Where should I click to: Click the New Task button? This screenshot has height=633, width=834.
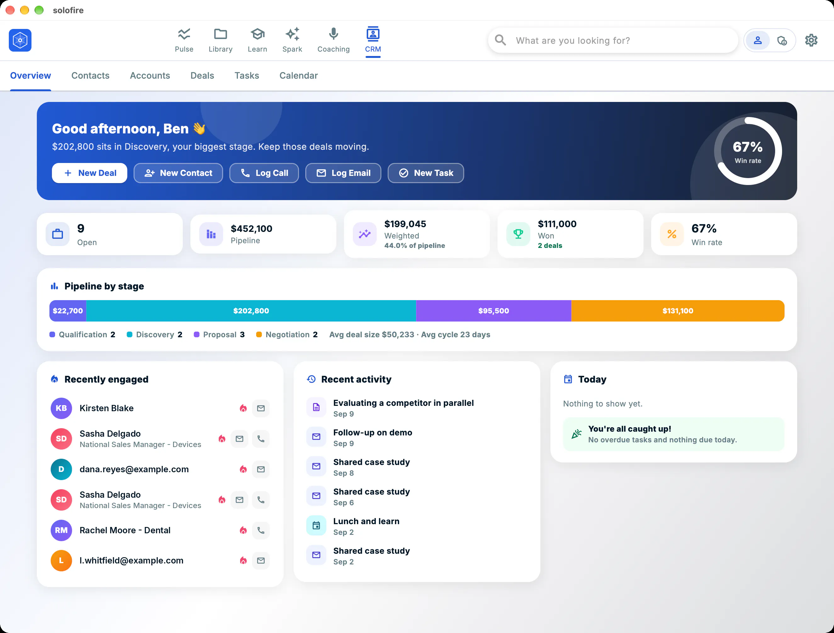pyautogui.click(x=426, y=173)
